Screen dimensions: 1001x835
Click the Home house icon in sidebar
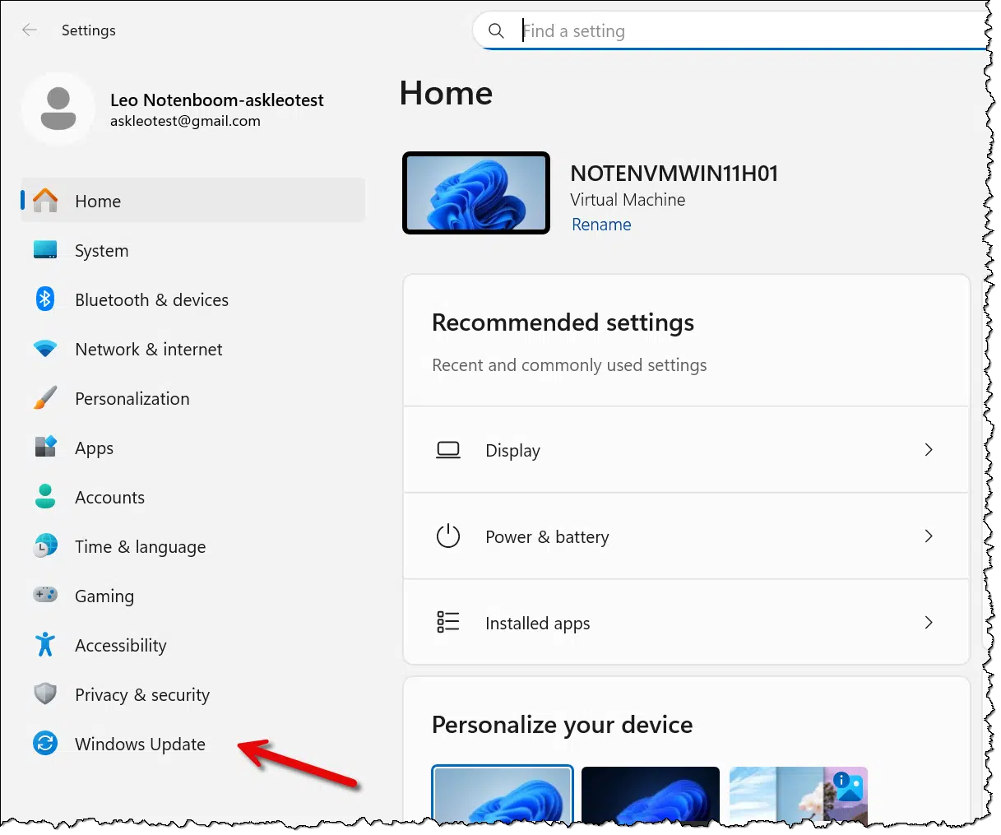click(45, 201)
